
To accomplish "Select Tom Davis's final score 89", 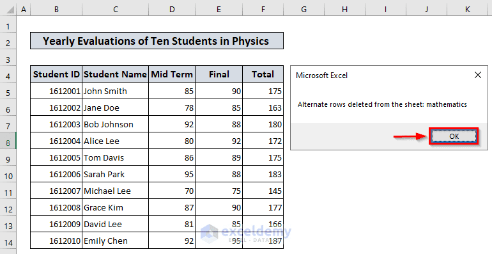I will tap(219, 157).
